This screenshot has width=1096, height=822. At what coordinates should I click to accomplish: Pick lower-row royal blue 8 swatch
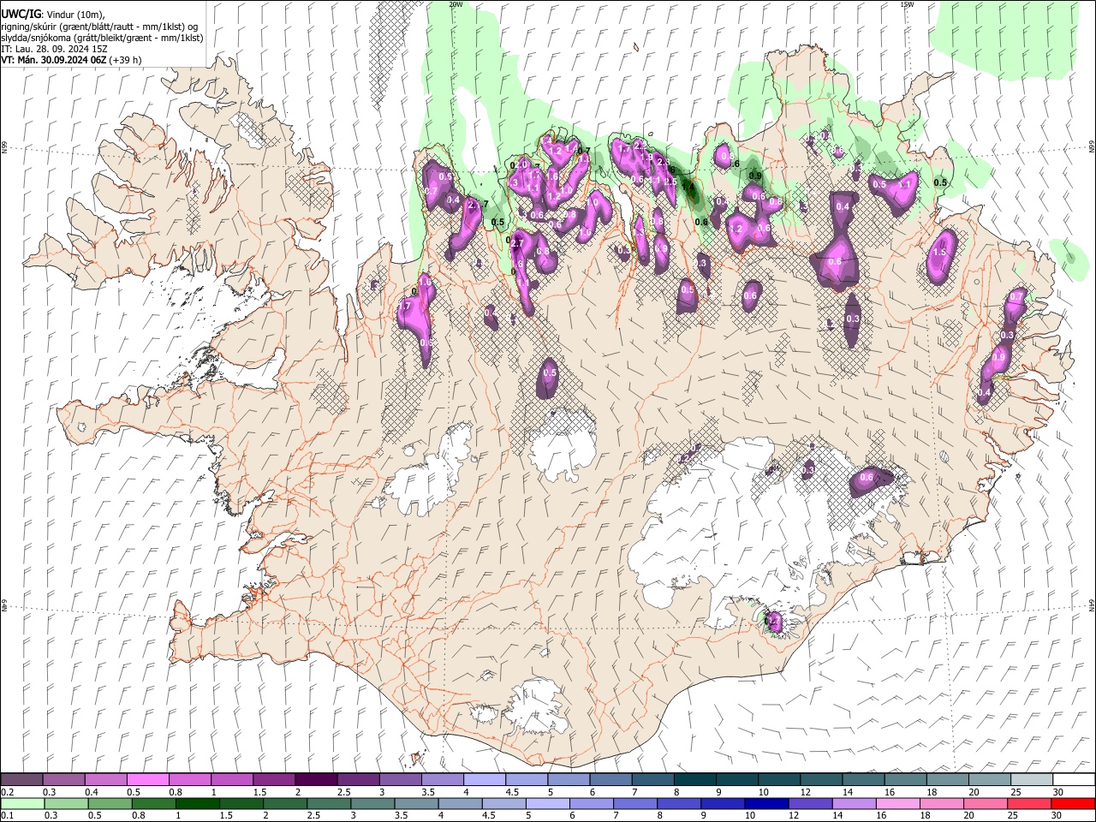679,803
